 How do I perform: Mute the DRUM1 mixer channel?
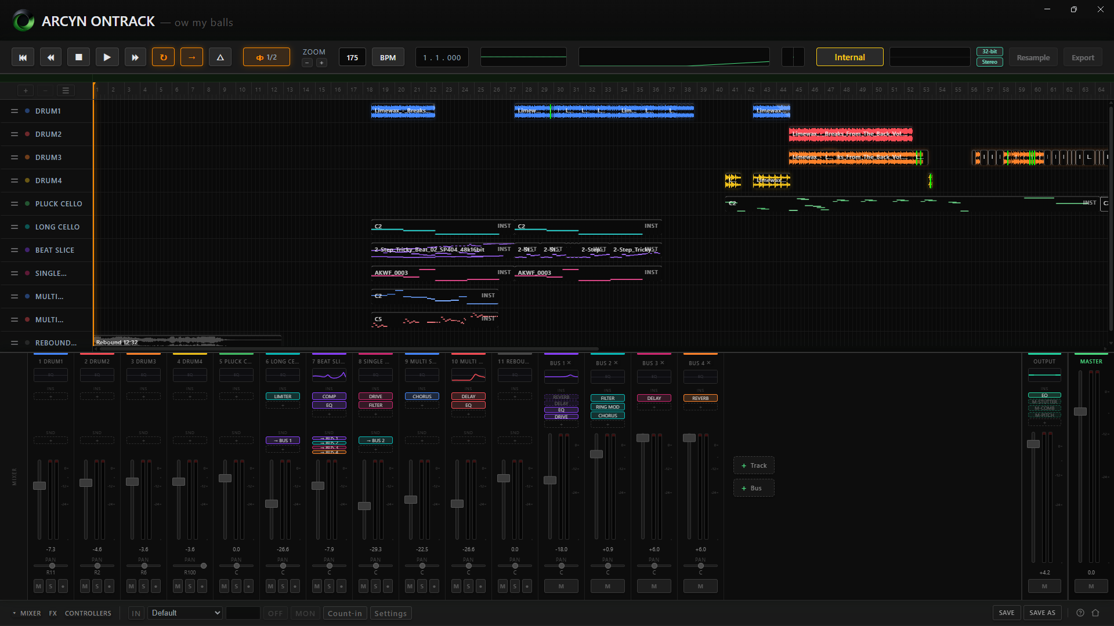point(38,586)
